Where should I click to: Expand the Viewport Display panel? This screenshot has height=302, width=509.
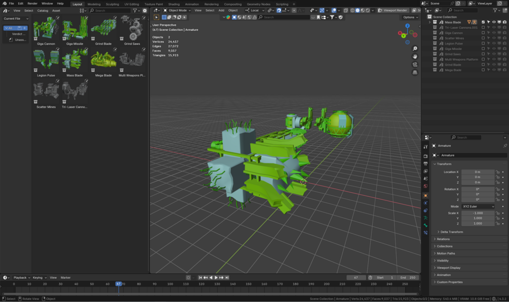448,268
